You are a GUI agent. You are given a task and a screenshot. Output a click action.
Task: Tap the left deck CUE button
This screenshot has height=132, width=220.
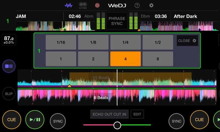(x=12, y=120)
